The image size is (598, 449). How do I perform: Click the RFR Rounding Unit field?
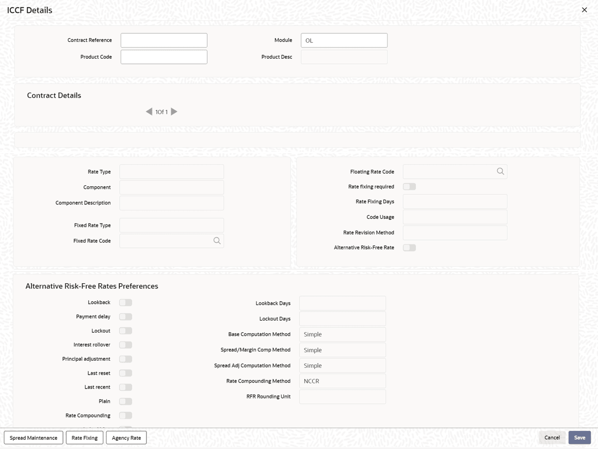pos(343,397)
